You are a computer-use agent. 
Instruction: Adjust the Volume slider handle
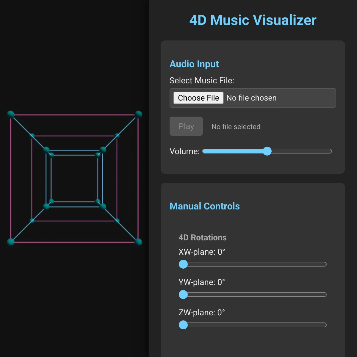267,151
